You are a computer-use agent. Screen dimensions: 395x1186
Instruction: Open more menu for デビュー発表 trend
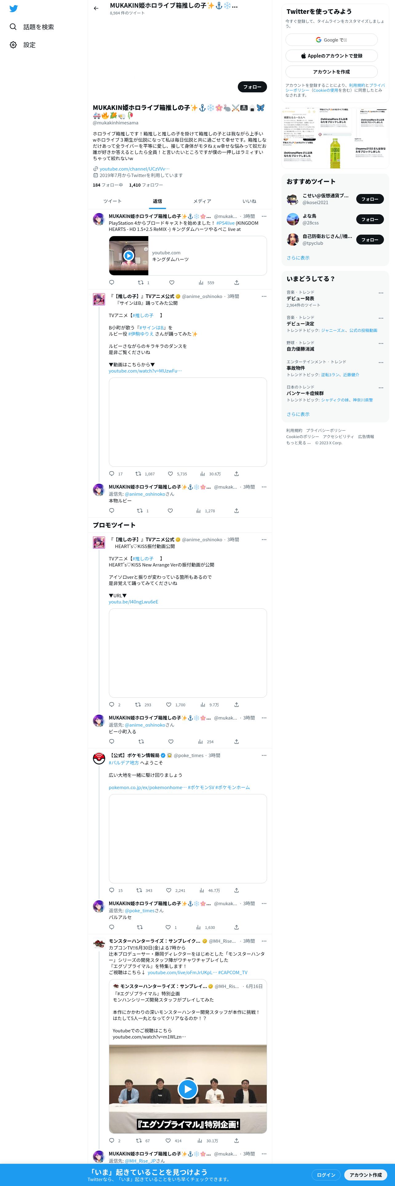tap(381, 293)
